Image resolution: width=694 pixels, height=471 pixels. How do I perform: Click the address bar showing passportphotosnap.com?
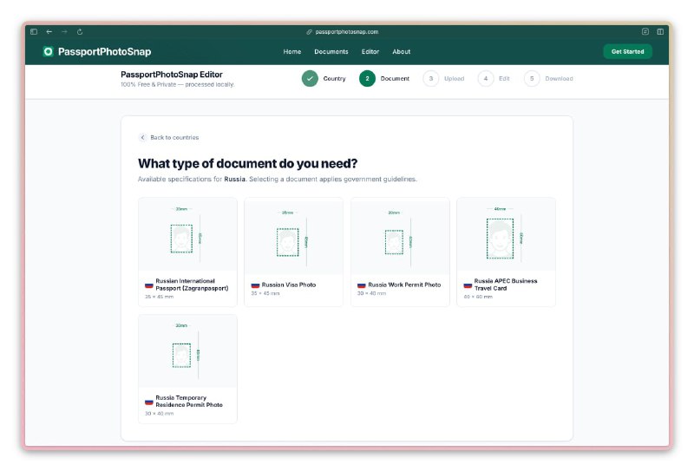347,31
